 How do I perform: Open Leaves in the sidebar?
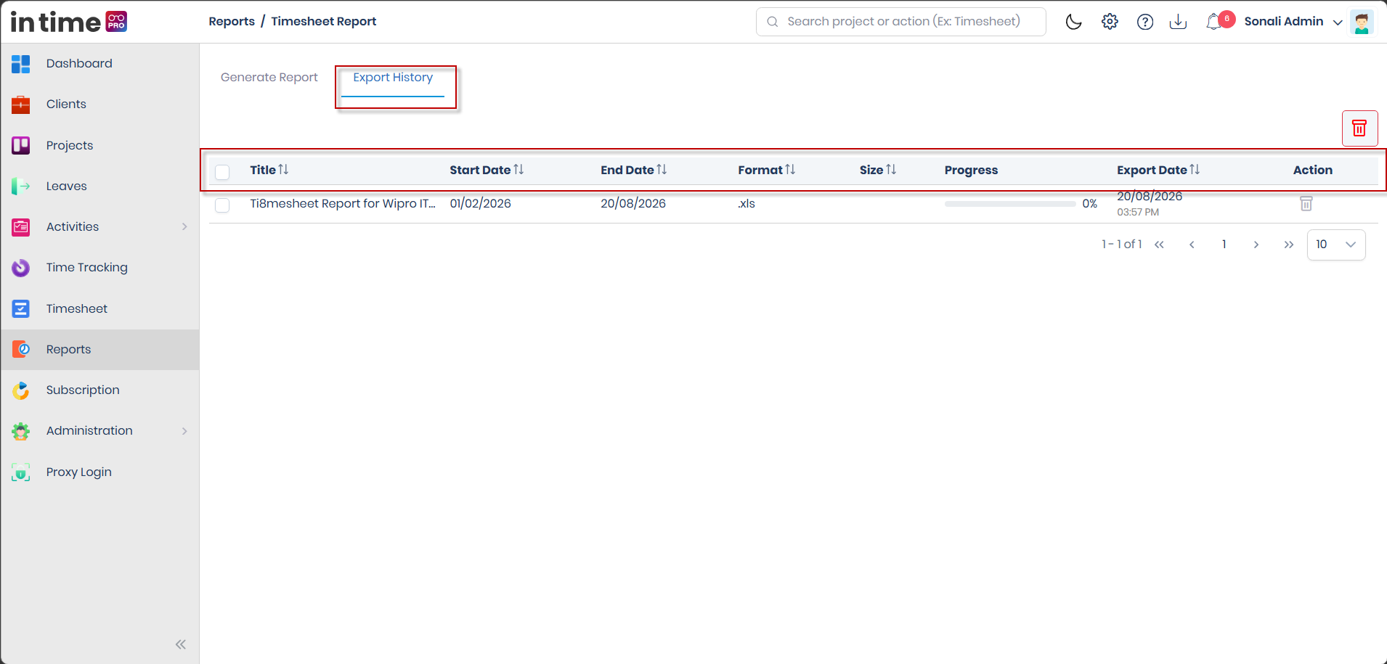click(x=100, y=187)
